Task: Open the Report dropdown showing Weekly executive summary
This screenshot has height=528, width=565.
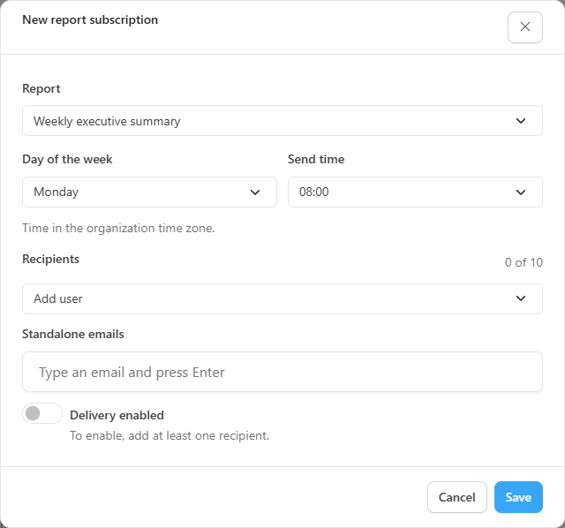Action: (x=282, y=121)
